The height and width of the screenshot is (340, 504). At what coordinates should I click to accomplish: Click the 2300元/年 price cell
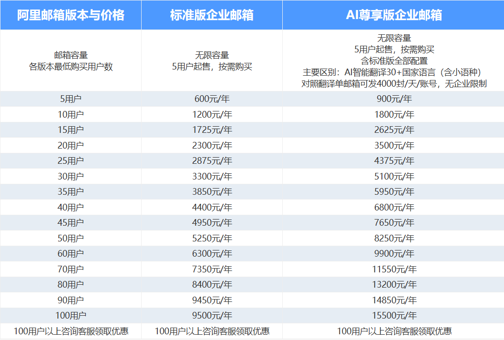(212, 145)
